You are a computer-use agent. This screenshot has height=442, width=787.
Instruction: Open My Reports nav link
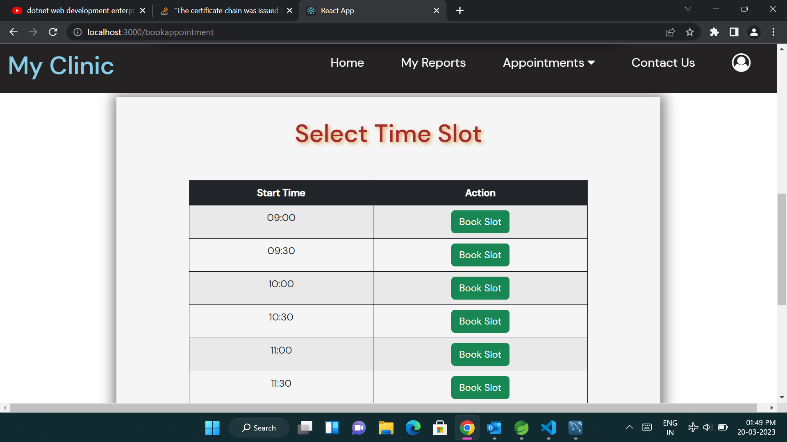tap(433, 63)
